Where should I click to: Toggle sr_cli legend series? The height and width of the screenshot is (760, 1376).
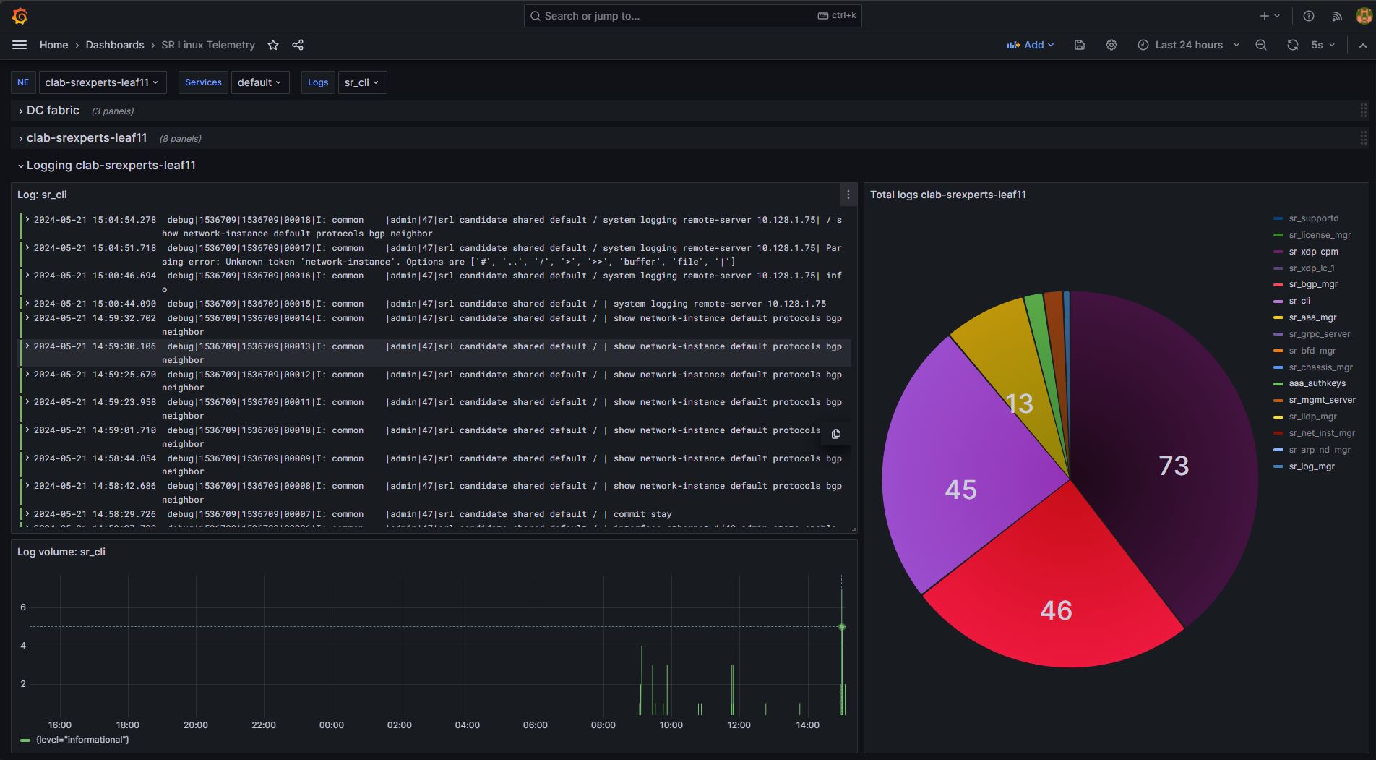1299,301
